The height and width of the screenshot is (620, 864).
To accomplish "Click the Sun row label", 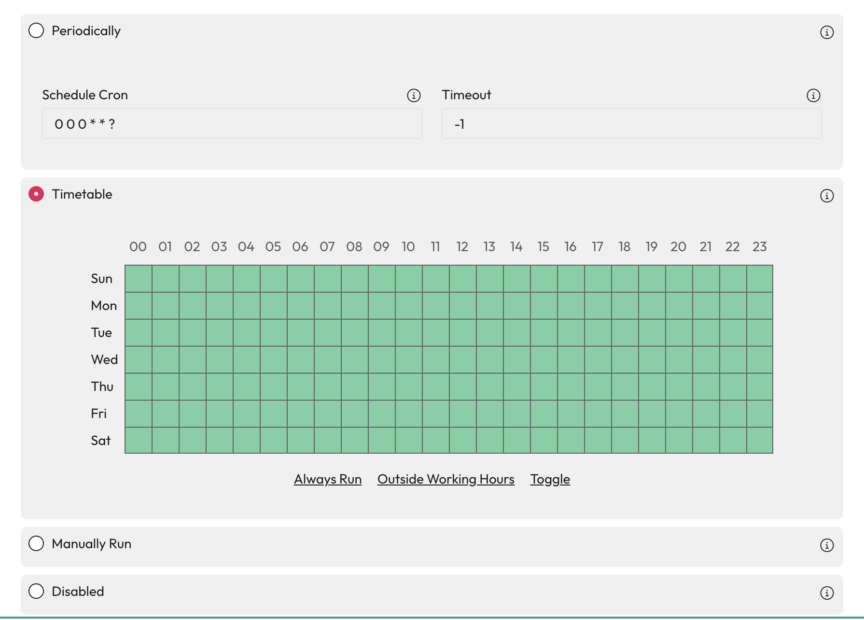I will [101, 279].
